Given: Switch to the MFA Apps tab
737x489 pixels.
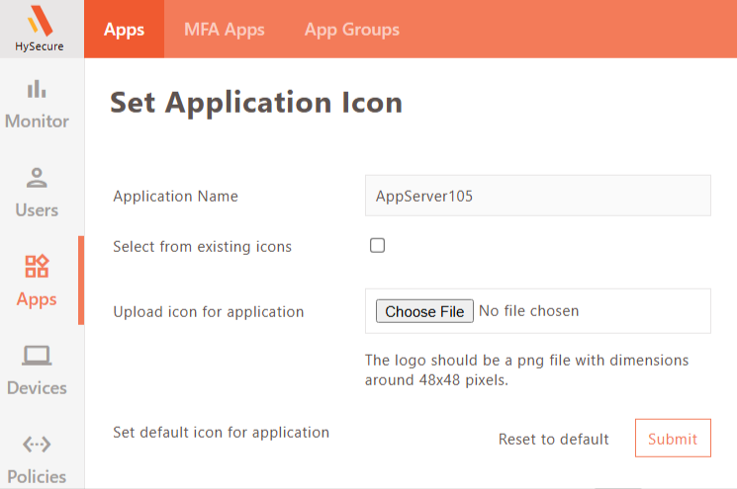Looking at the screenshot, I should point(225,30).
